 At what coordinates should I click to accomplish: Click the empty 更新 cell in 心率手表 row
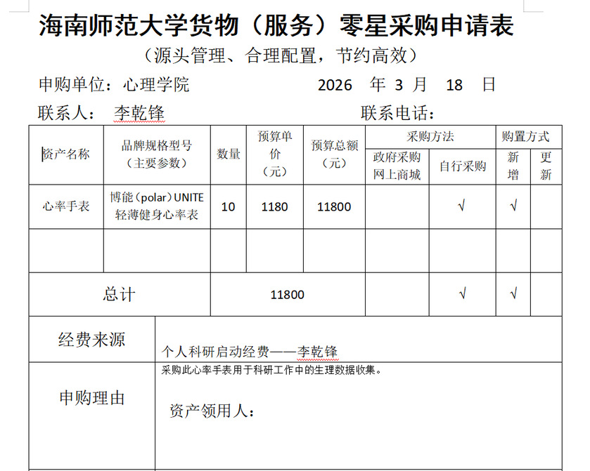point(546,206)
